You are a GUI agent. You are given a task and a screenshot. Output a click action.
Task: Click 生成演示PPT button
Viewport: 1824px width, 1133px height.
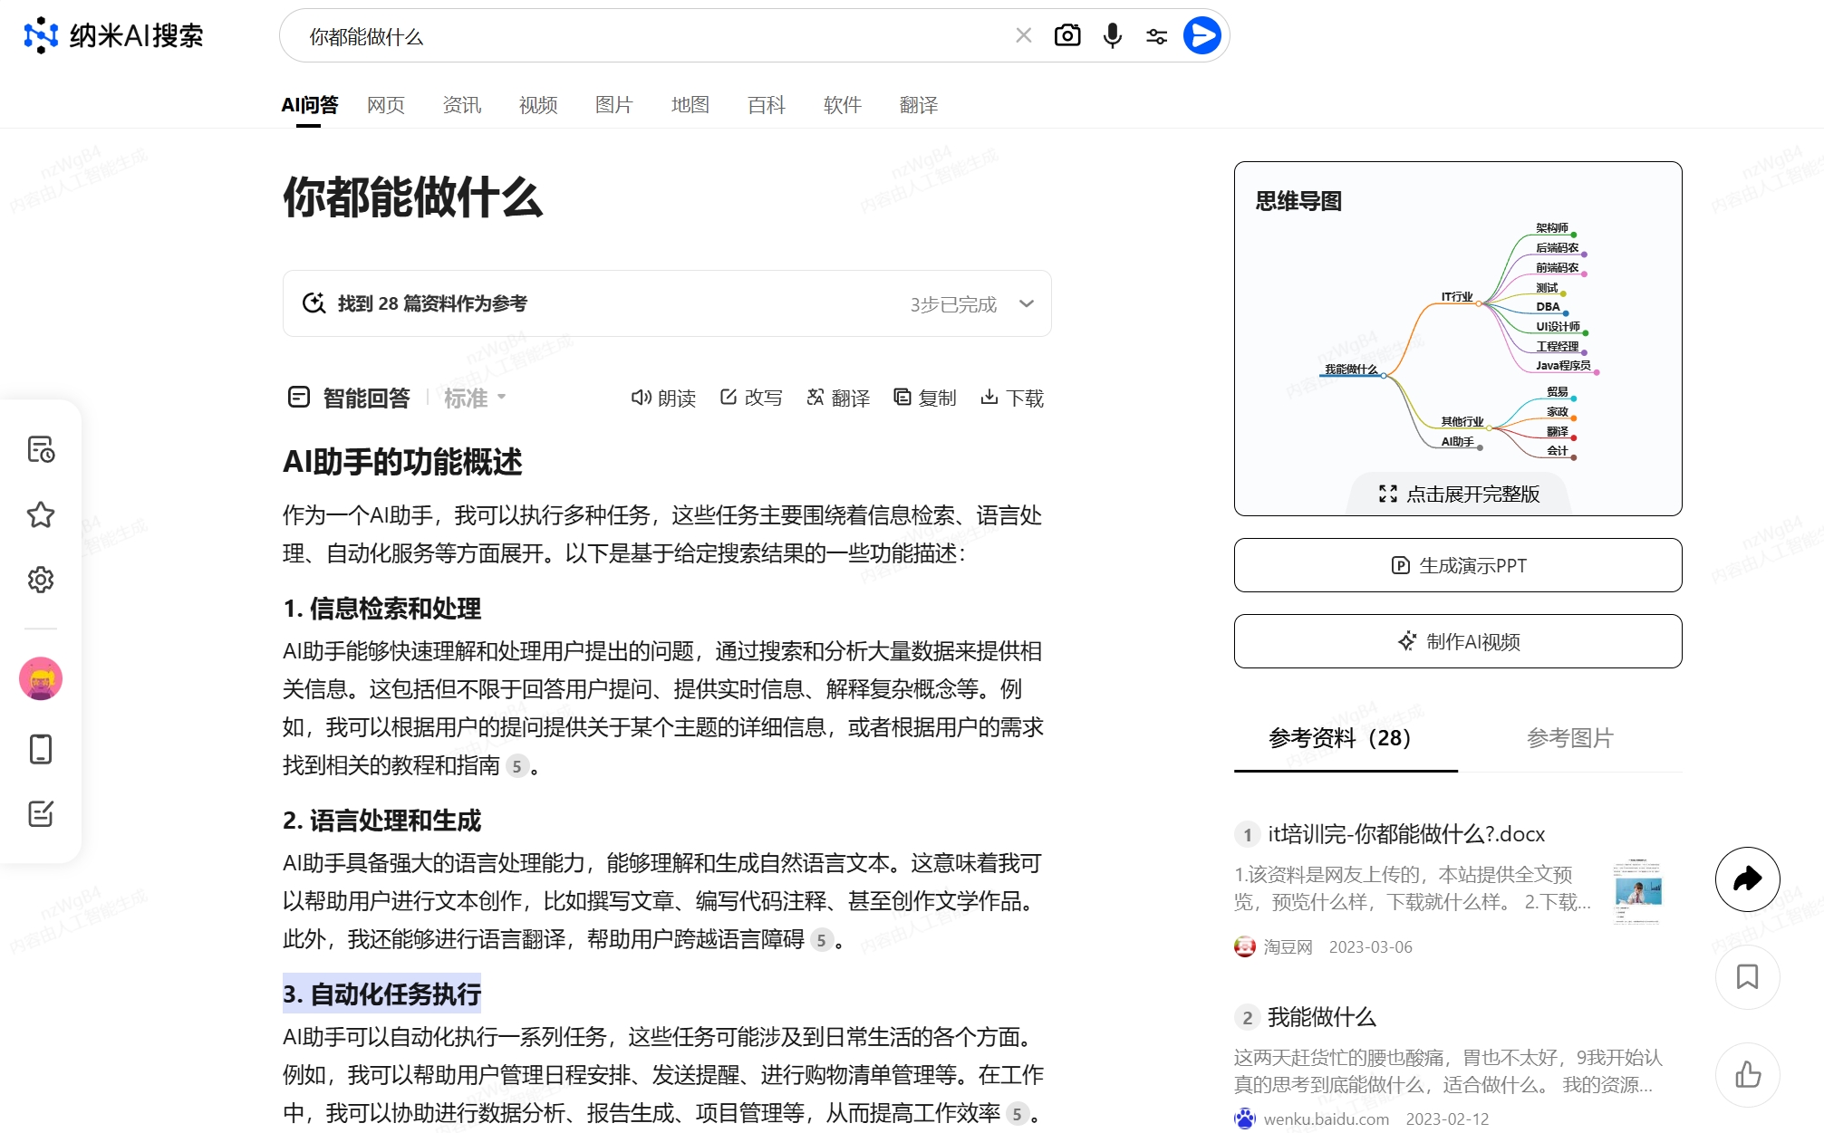[1459, 565]
